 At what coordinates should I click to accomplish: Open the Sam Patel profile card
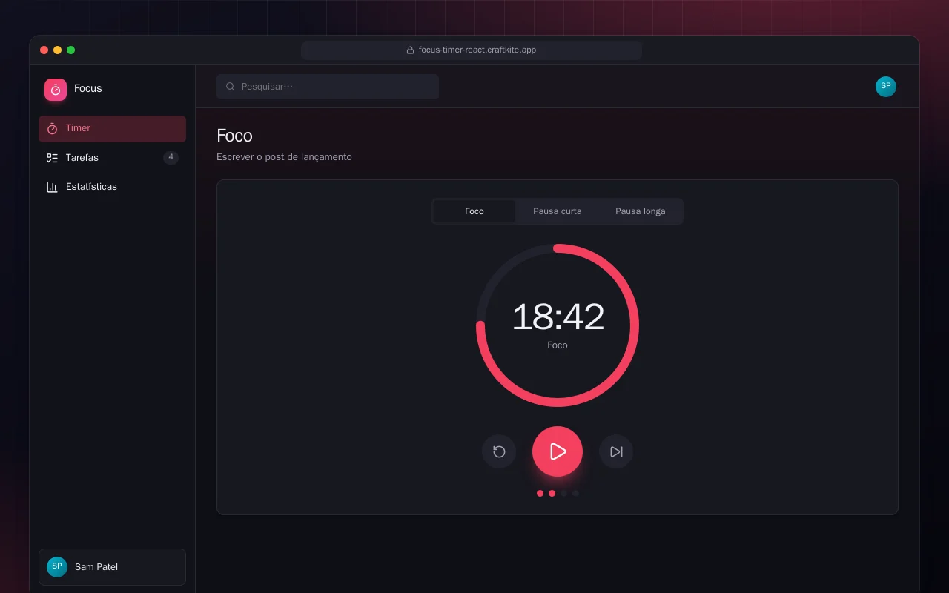coord(112,567)
